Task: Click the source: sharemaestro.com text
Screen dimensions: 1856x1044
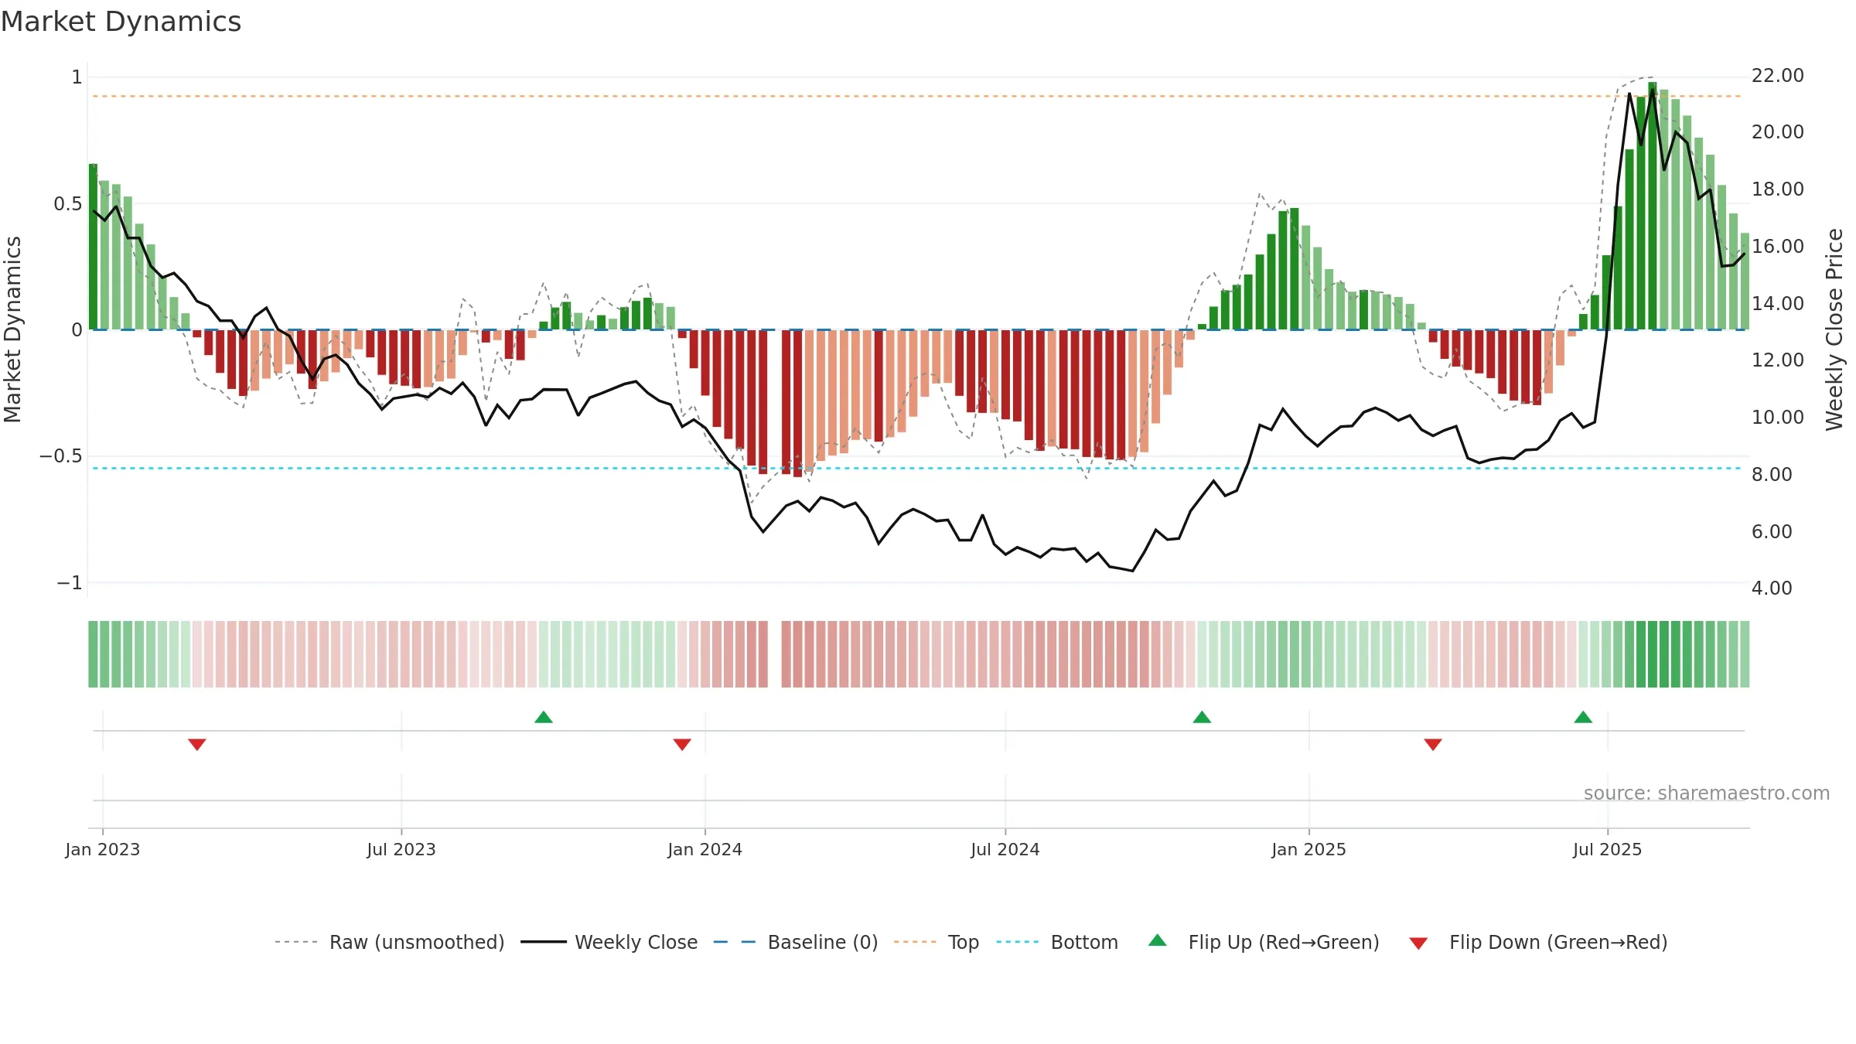Action: pos(1707,793)
